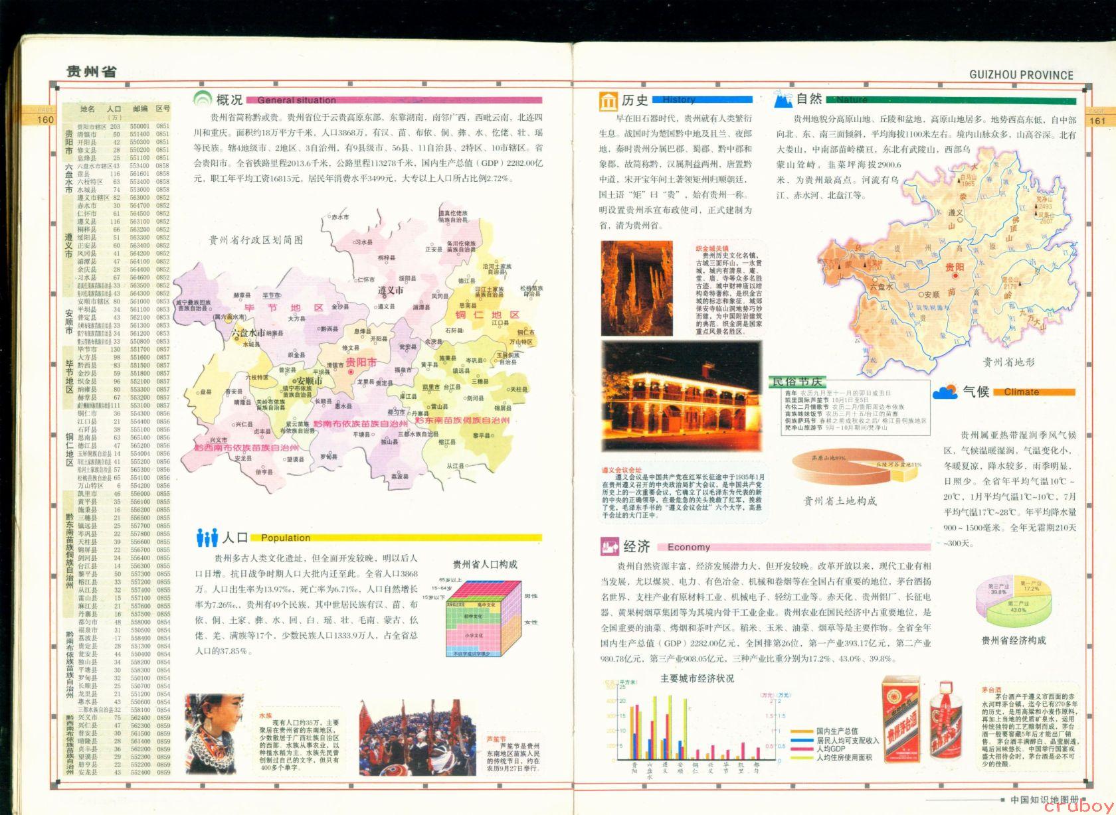Click the cloud and sun icon beside 气候
This screenshot has height=815, width=1116.
pos(945,392)
